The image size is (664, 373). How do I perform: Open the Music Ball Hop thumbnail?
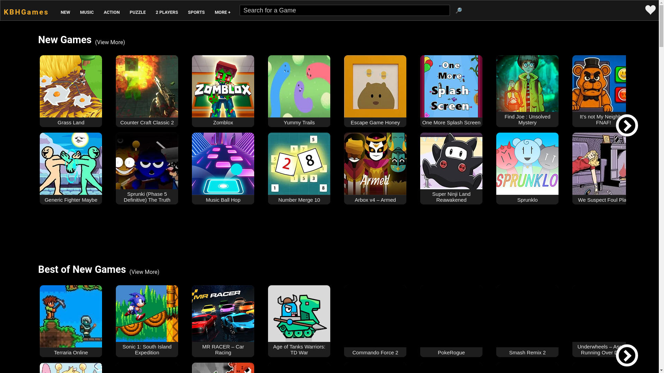[223, 164]
